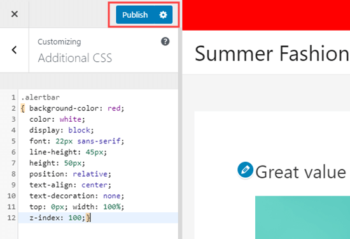Viewport: 350px width, 239px height.
Task: Click the 'display: block;' line
Action: coord(61,131)
